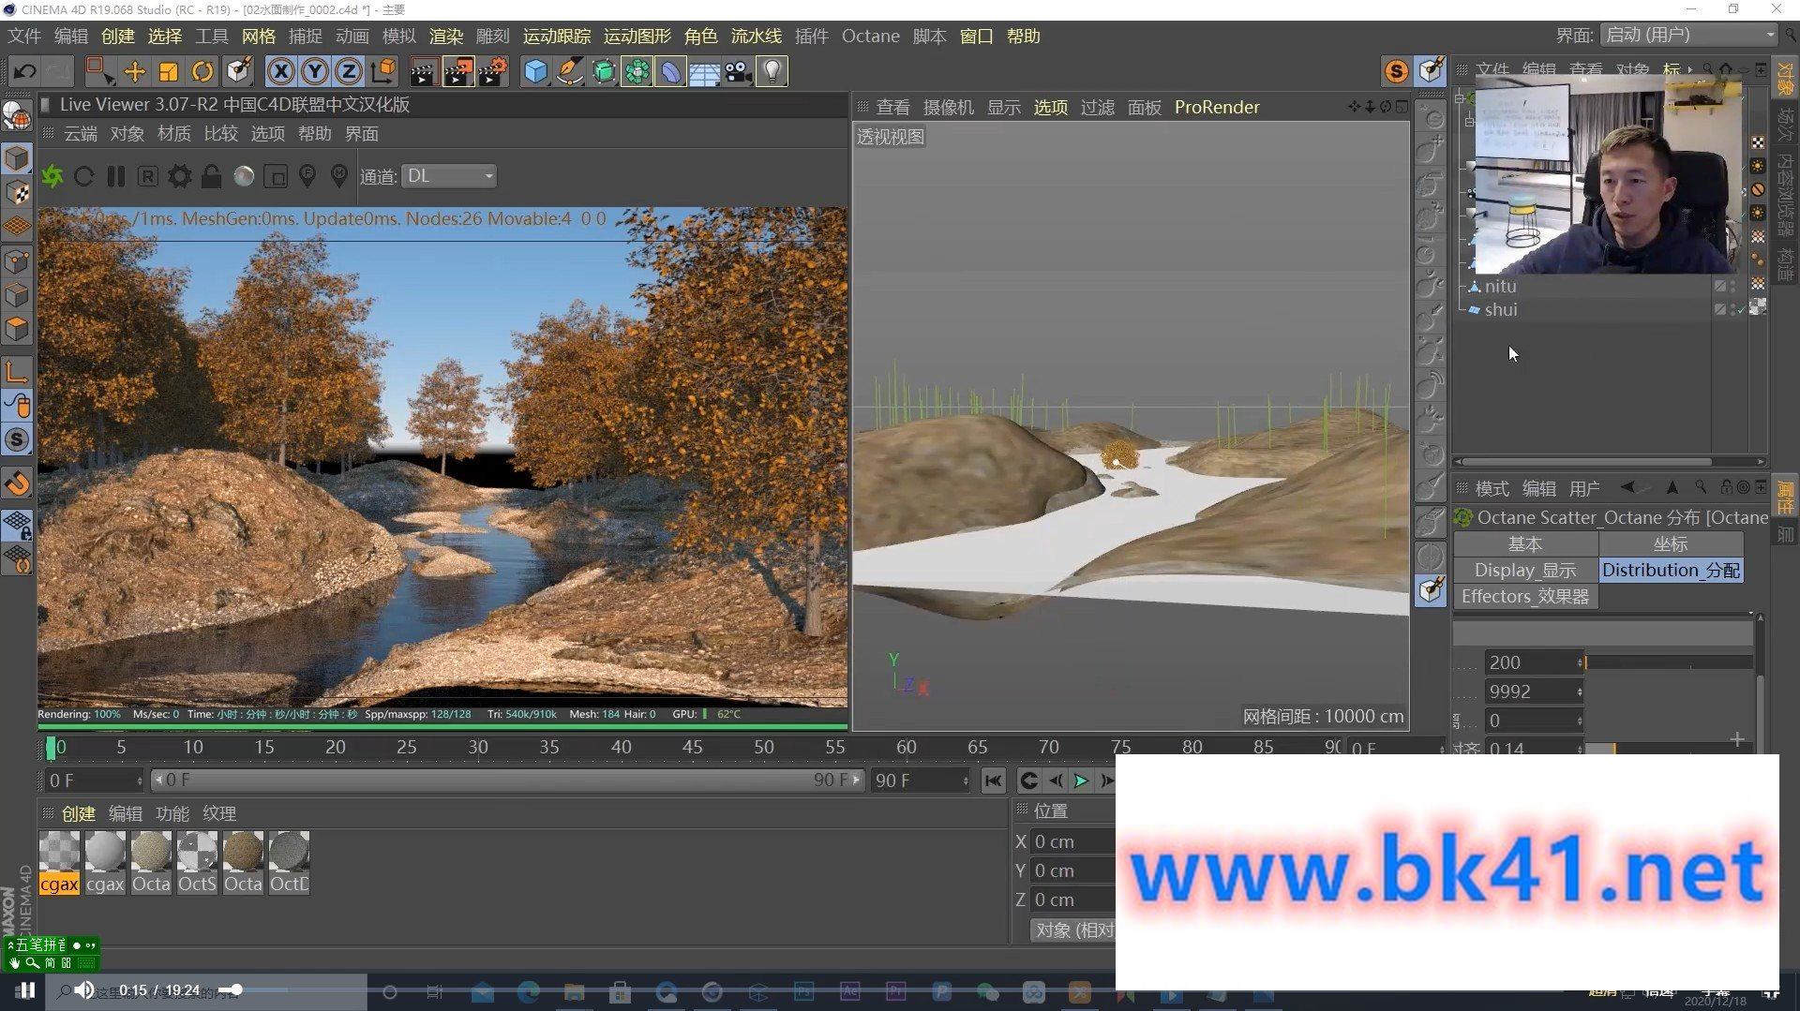Screen dimensions: 1800x1011
Task: Select the first cgax material
Action: 59,863
